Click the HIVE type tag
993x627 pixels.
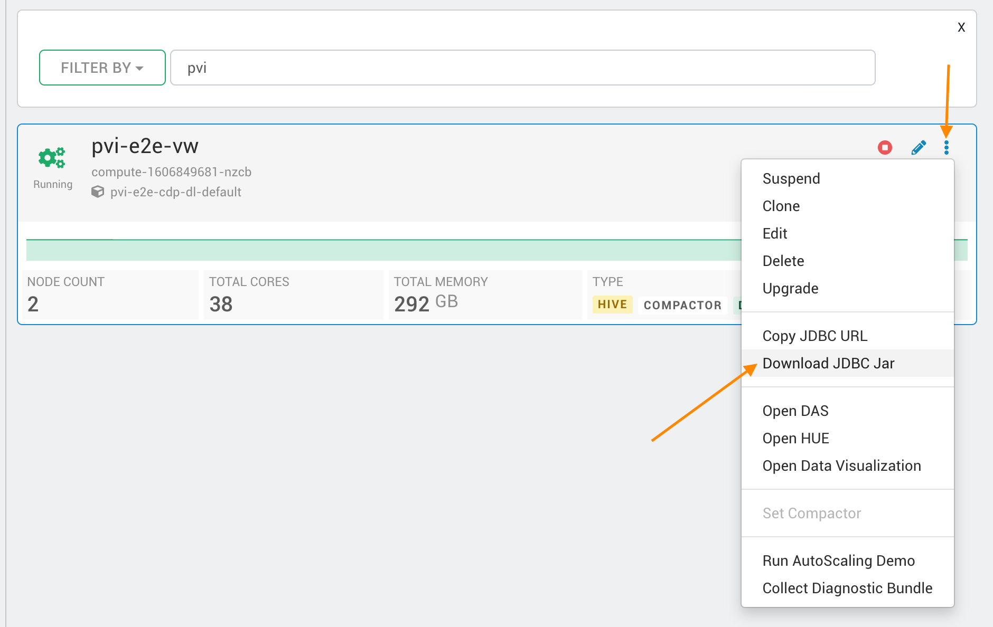click(x=612, y=305)
